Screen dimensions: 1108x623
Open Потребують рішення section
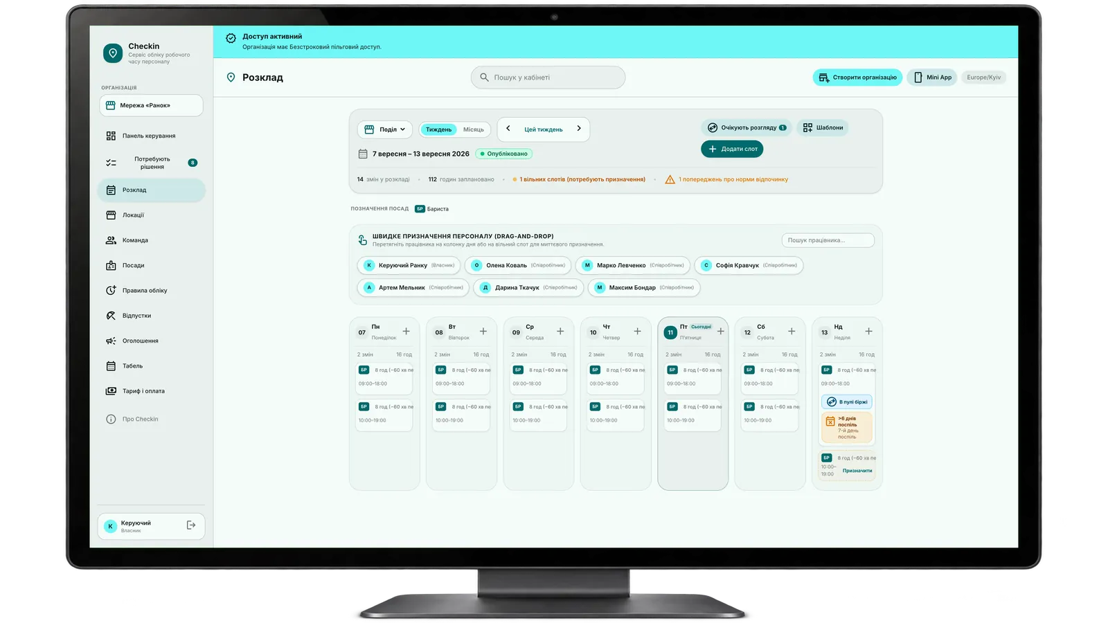pos(151,163)
